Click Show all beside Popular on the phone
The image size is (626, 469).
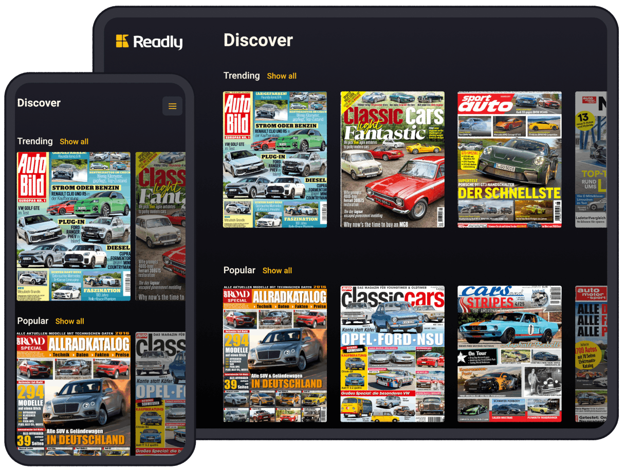pyautogui.click(x=70, y=322)
